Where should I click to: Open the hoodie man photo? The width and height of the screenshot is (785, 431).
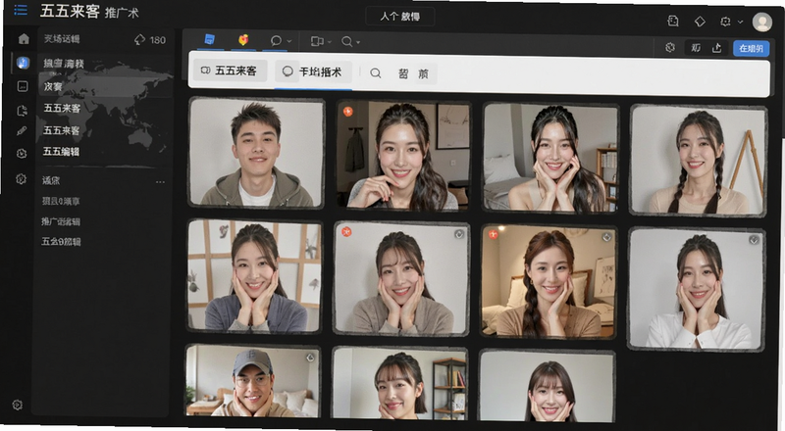(x=256, y=153)
